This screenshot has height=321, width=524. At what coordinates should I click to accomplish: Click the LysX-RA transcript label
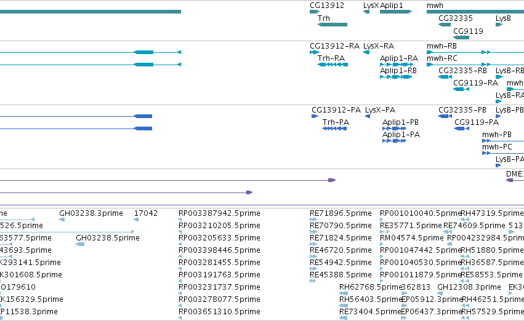(379, 46)
